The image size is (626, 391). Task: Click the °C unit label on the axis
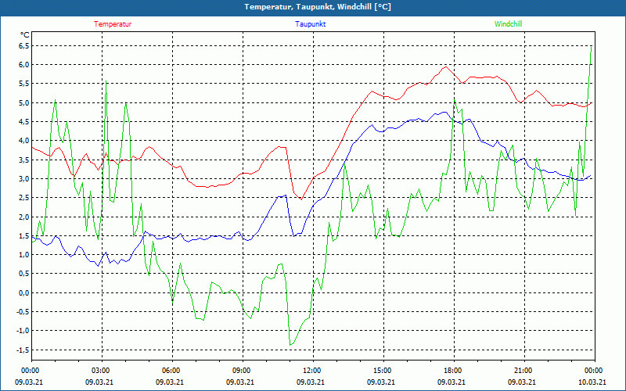point(25,35)
